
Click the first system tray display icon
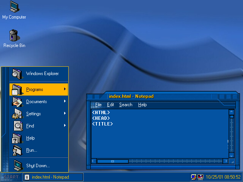click(194, 177)
